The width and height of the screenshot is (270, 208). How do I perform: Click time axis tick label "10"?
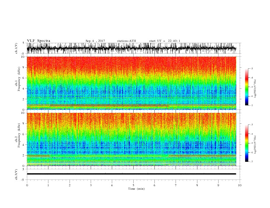(240, 185)
